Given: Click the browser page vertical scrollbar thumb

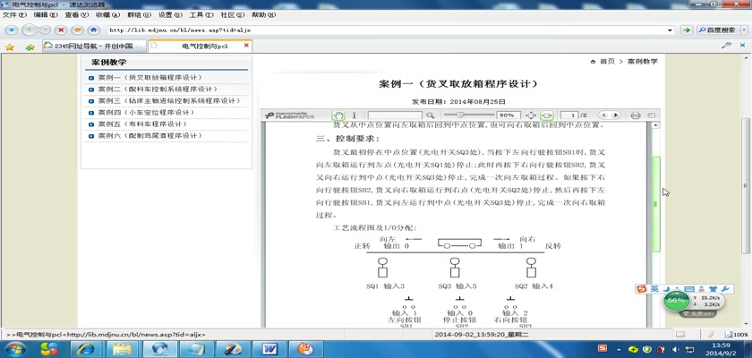Looking at the screenshot, I should point(745,186).
